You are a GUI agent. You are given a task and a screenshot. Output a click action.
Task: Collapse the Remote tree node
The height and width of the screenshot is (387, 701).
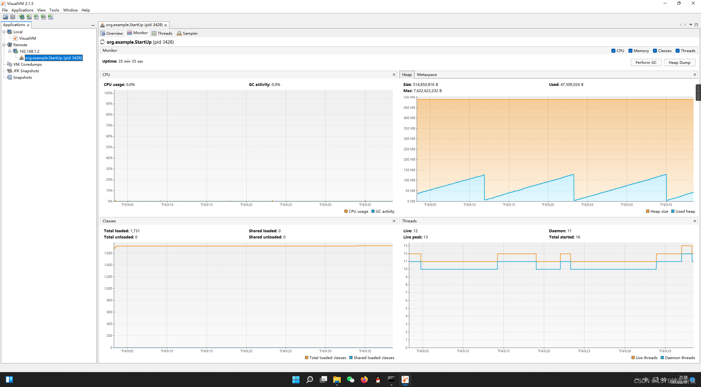point(4,45)
